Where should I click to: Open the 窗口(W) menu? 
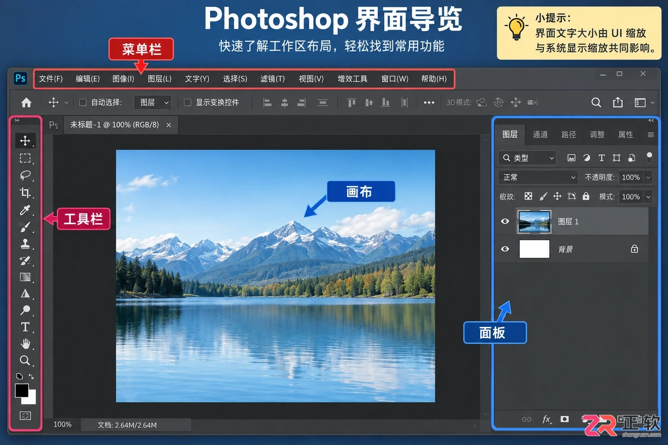[395, 79]
